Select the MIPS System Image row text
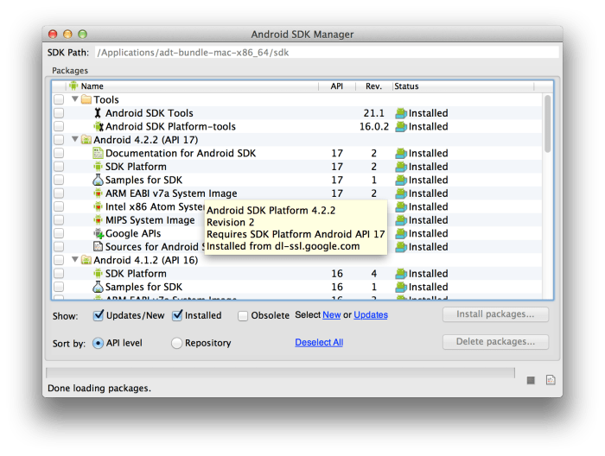Image resolution: width=605 pixels, height=456 pixels. click(x=150, y=220)
